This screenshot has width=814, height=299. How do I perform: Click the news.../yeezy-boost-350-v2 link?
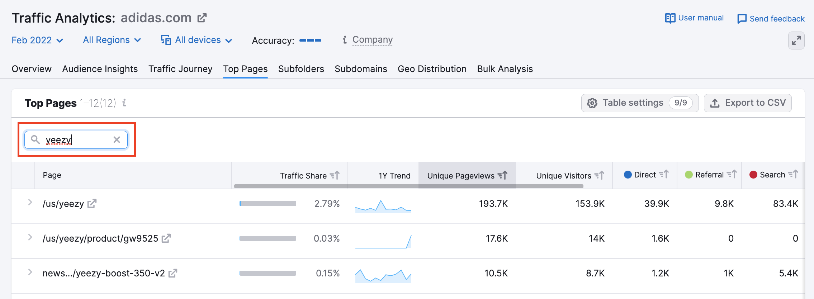tap(104, 273)
